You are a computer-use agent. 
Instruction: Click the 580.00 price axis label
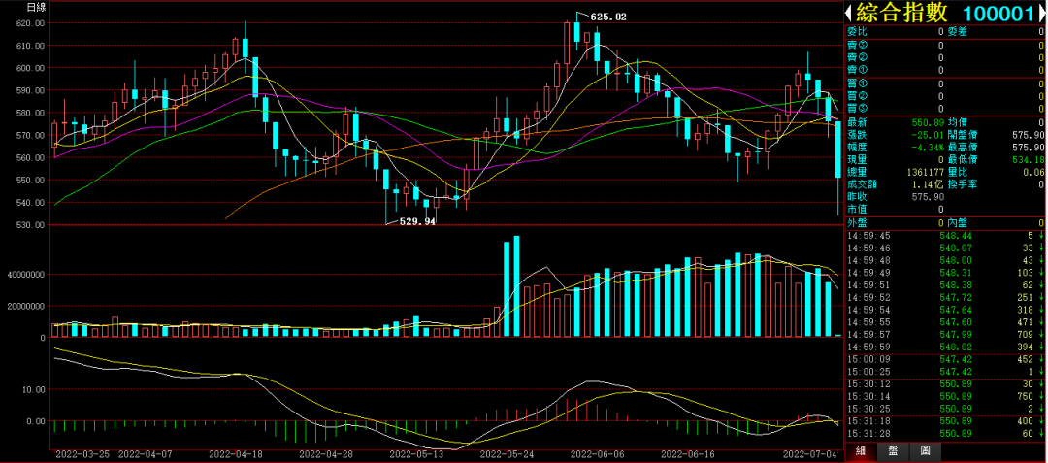point(31,113)
